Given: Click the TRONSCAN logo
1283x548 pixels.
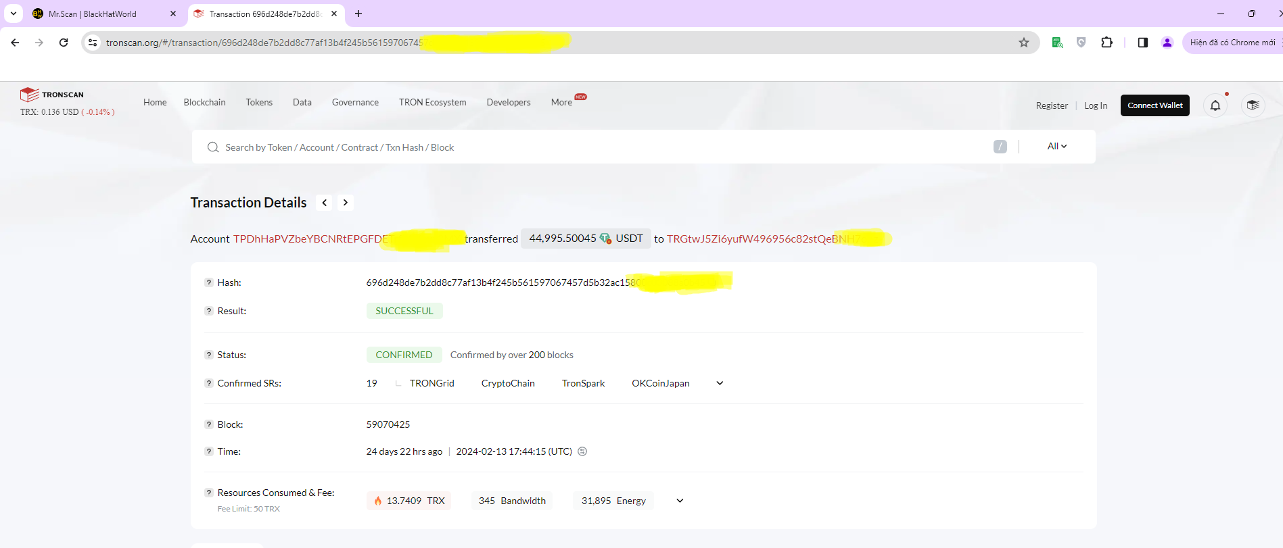Looking at the screenshot, I should click(x=52, y=95).
